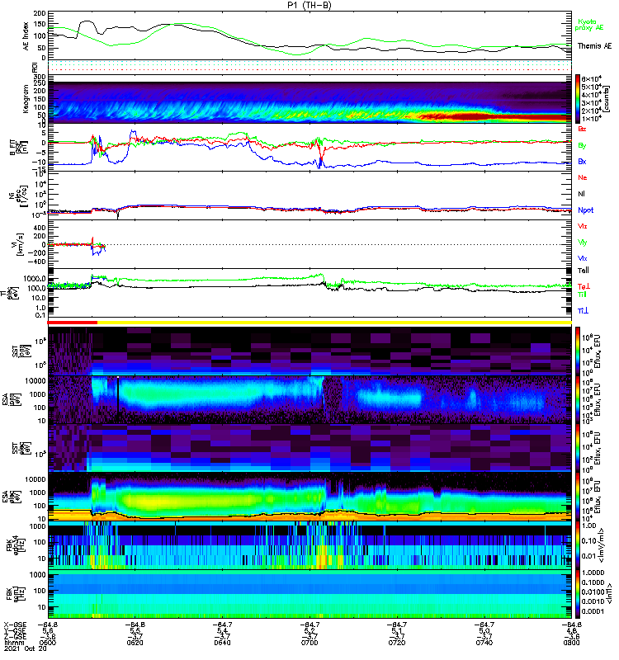The height and width of the screenshot is (660, 619).
Task: Click the "0600" time tick label
Action: click(47, 643)
